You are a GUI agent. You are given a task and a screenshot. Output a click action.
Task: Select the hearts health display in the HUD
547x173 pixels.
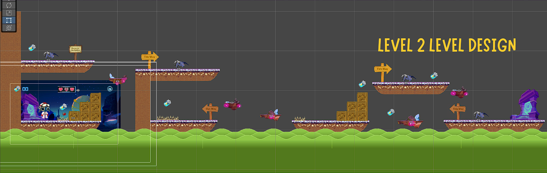pos(66,89)
